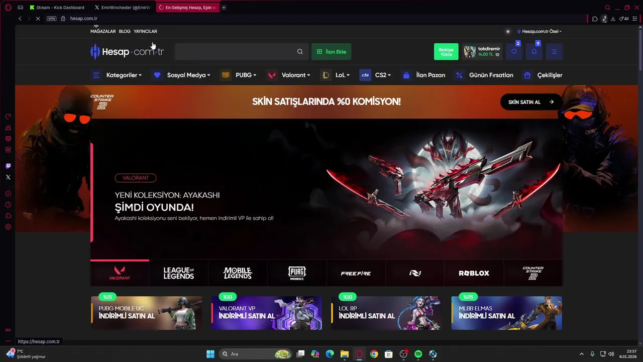The image size is (643, 362).
Task: Click the Bakiye Yükle button
Action: pos(446,52)
